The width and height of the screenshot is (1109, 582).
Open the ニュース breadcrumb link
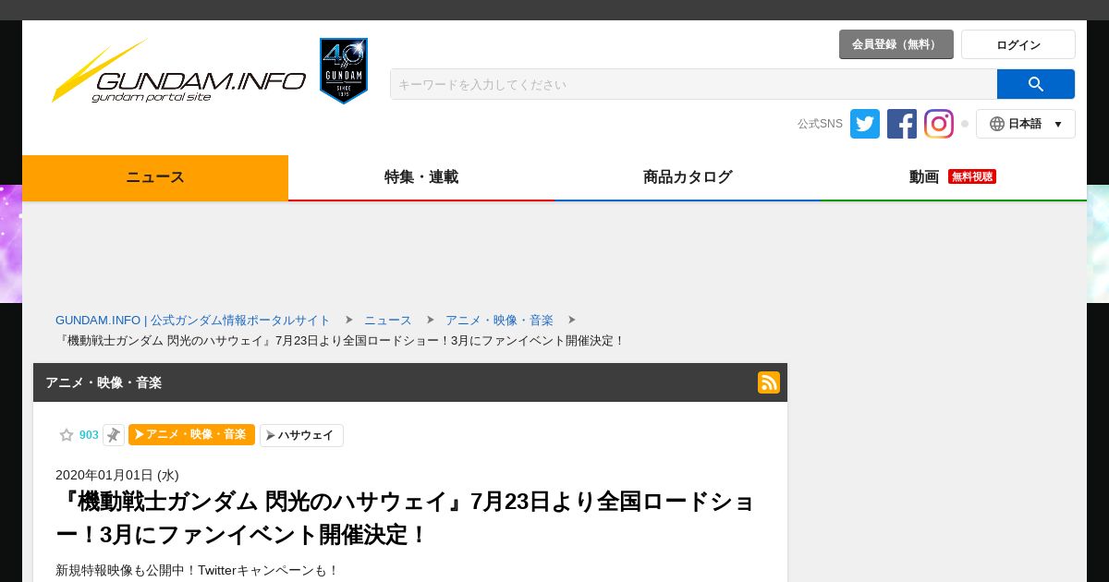tap(388, 321)
